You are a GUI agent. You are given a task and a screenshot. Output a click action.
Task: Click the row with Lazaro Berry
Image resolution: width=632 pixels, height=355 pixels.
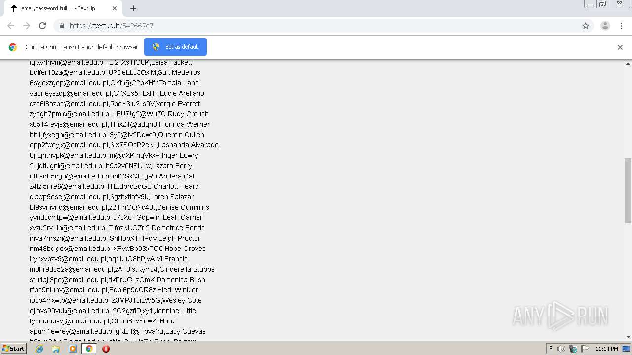(111, 166)
